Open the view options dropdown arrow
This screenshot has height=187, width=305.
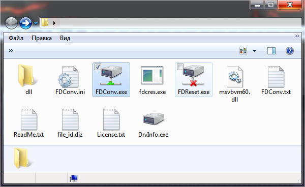coord(255,51)
